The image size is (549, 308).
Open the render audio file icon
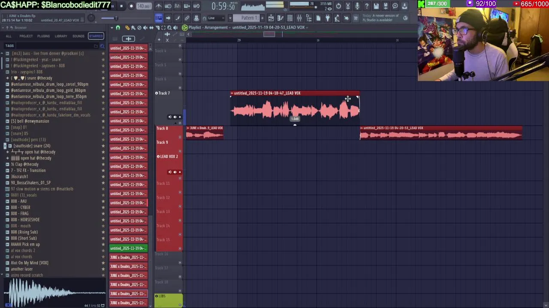point(386,6)
